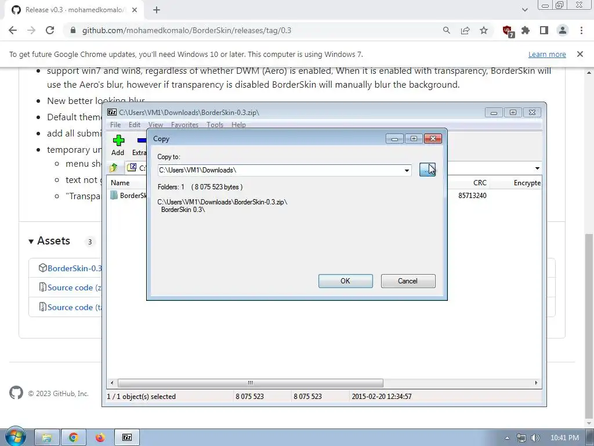This screenshot has width=594, height=446.
Task: Click the 7-Zip horizontal scrollbar thumb
Action: (251, 383)
